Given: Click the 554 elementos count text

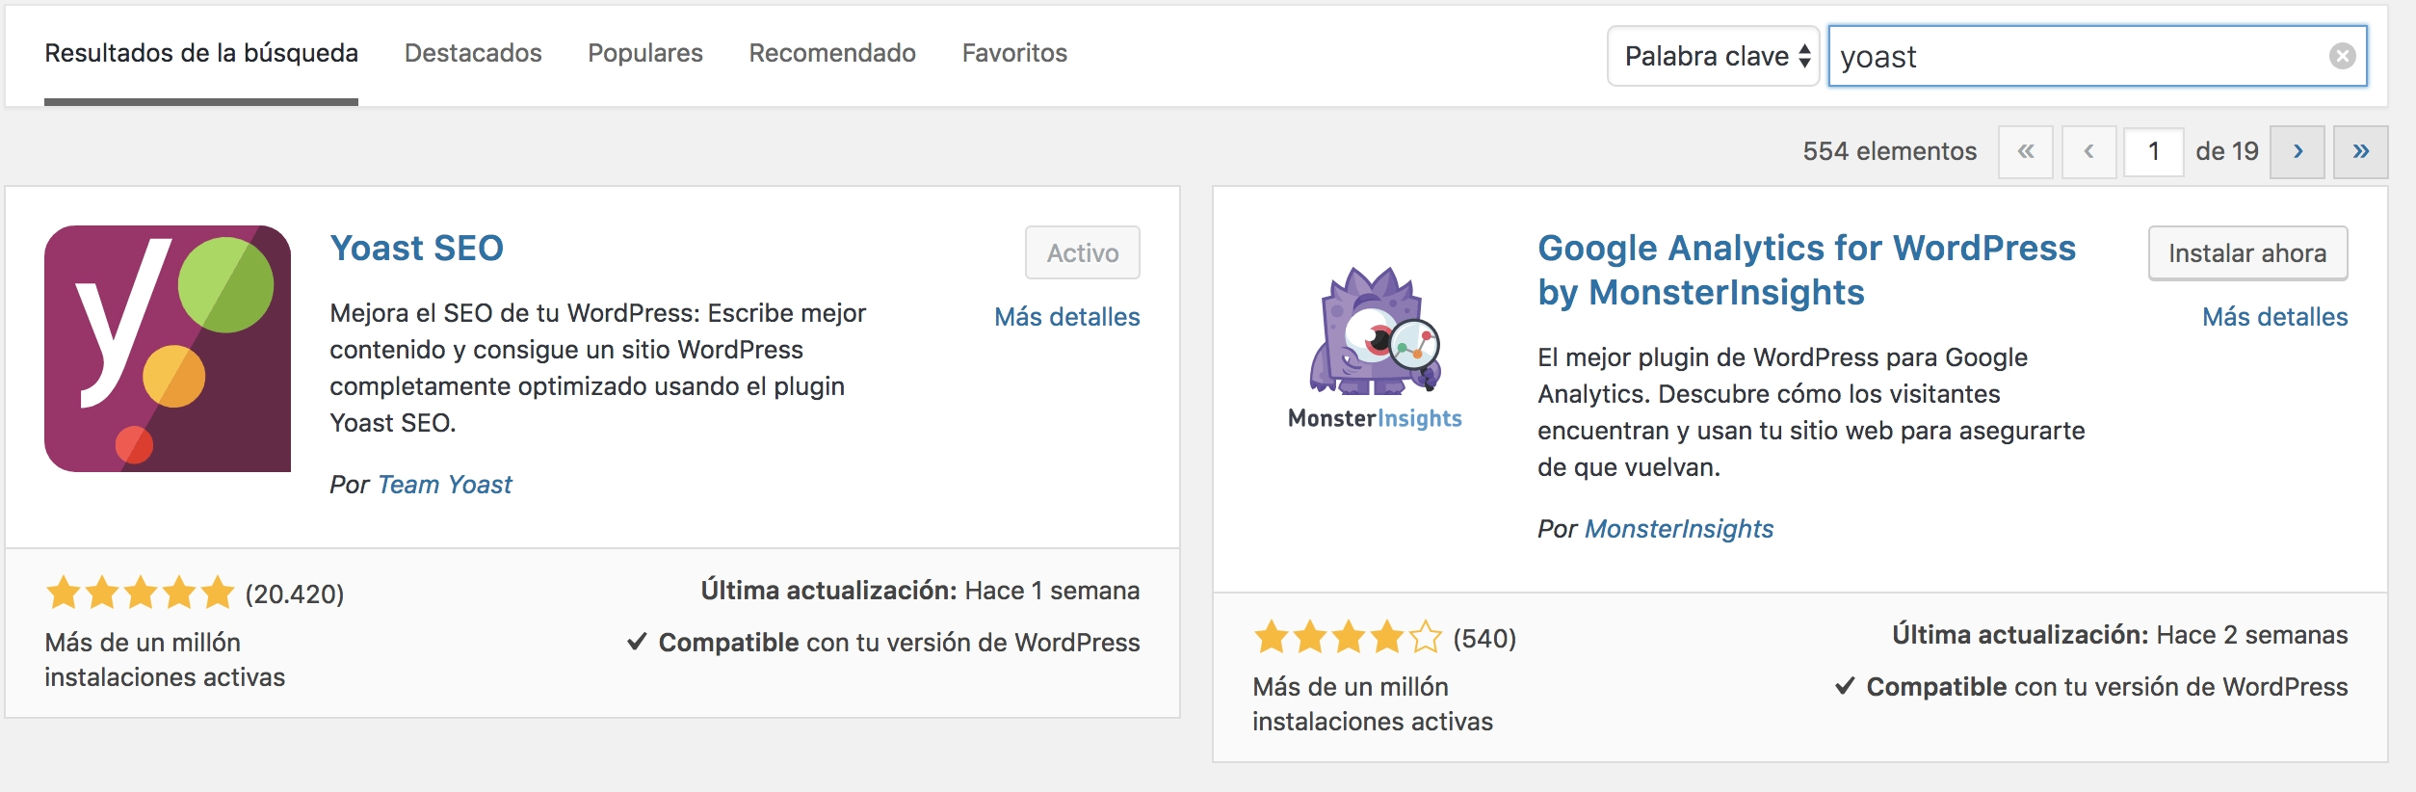Looking at the screenshot, I should 1889,151.
